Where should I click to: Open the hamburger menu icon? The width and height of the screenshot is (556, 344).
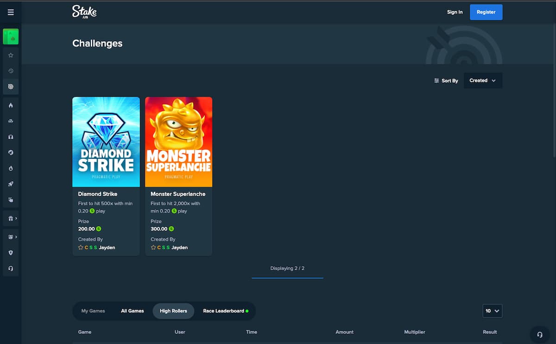(11, 12)
